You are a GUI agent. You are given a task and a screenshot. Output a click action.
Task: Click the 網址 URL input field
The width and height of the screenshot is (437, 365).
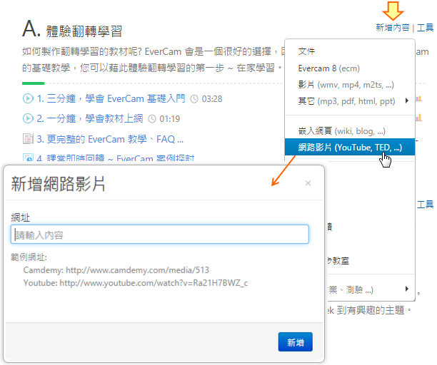coord(160,235)
